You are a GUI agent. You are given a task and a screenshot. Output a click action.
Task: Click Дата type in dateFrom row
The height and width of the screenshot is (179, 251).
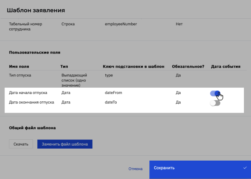pos(66,93)
